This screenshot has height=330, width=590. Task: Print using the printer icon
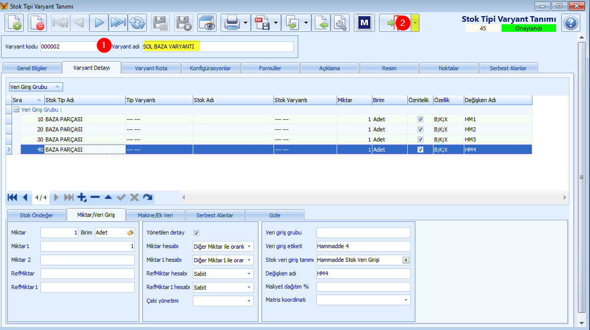click(x=232, y=23)
